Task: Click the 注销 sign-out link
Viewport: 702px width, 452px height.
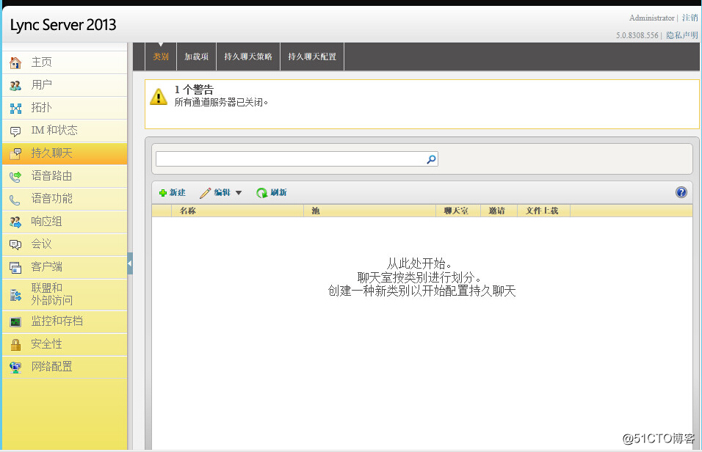Action: click(x=690, y=18)
